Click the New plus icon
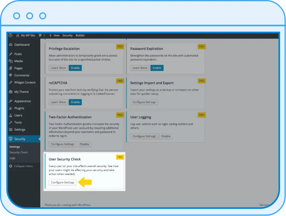Viewport: 286px width, 216px height. 51,35
